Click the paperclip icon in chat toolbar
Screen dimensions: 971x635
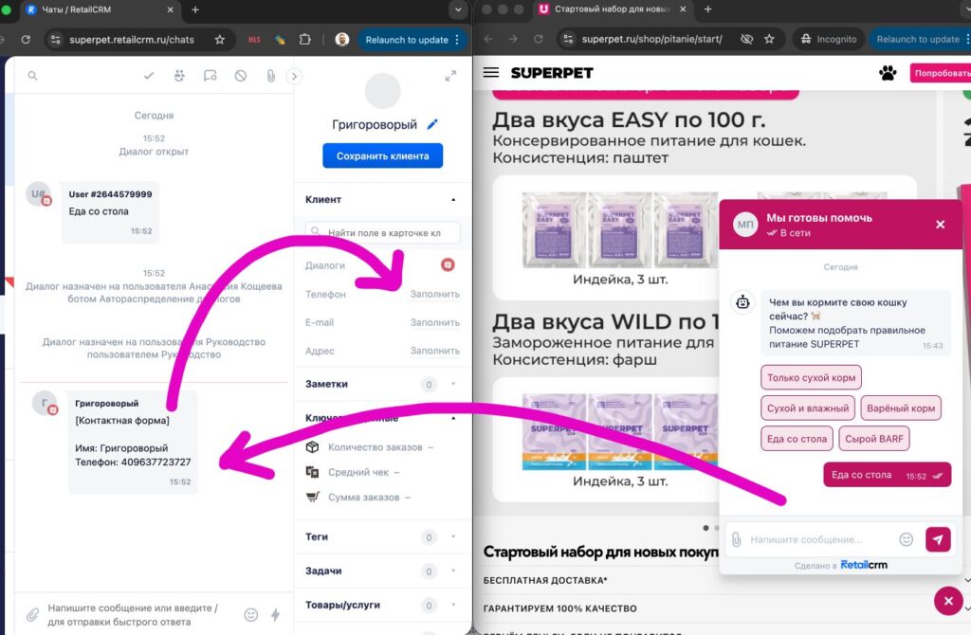click(x=270, y=76)
